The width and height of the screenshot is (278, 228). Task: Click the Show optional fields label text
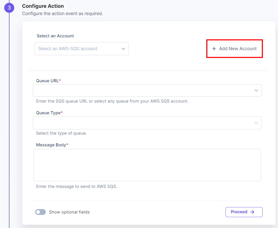(x=69, y=212)
